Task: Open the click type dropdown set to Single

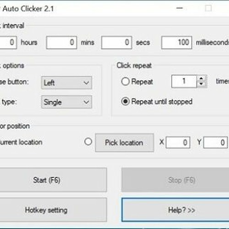Action: [66, 102]
